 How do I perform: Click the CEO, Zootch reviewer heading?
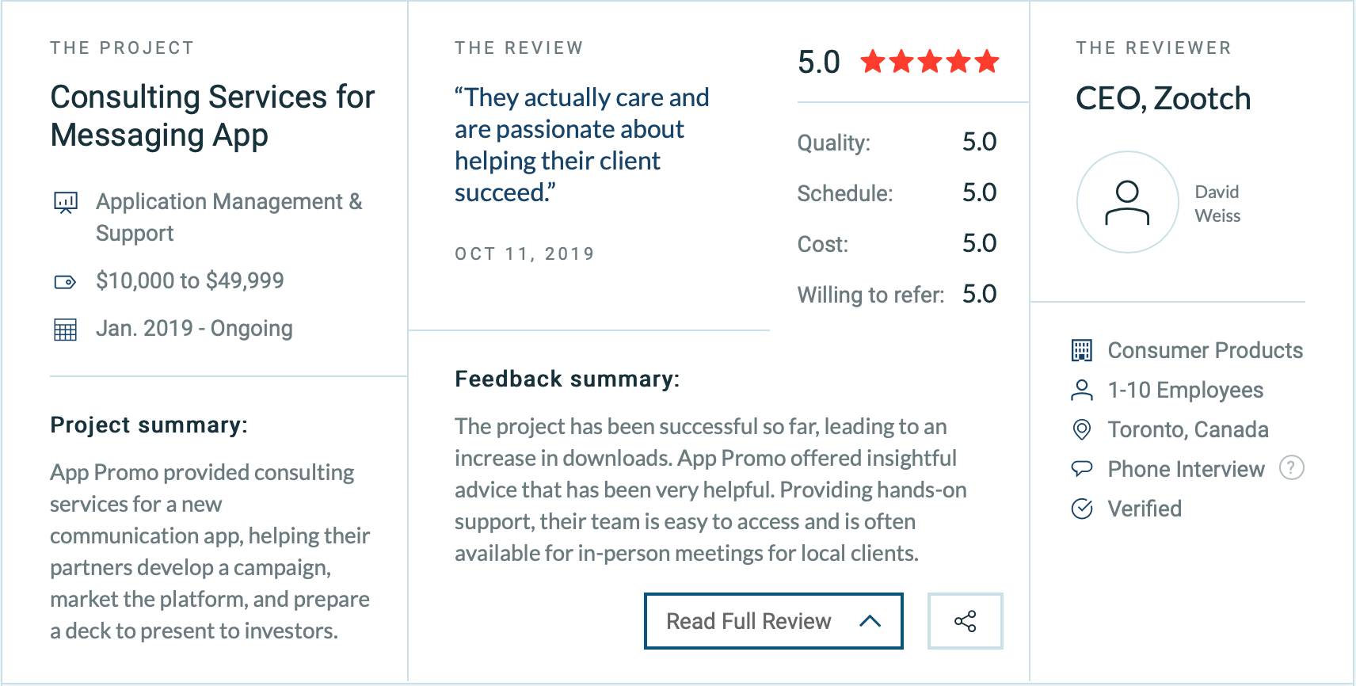pos(1164,99)
